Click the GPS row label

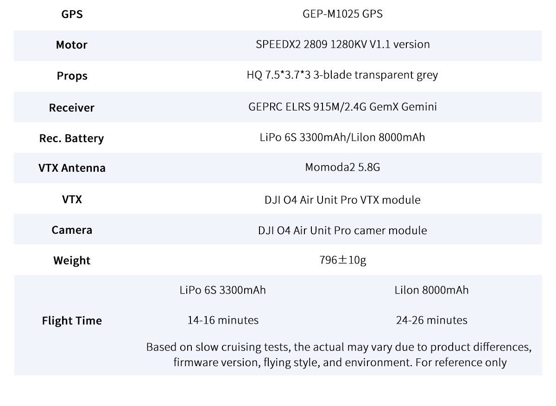click(72, 14)
